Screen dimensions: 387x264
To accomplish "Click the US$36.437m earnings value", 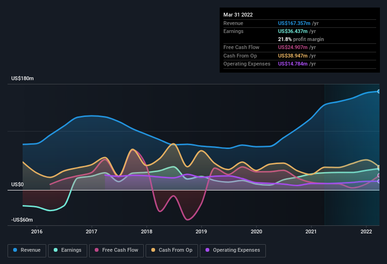I will coord(293,31).
